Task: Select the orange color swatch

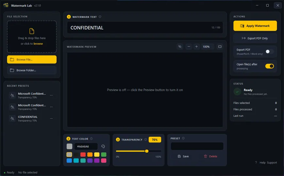Action: (90, 154)
